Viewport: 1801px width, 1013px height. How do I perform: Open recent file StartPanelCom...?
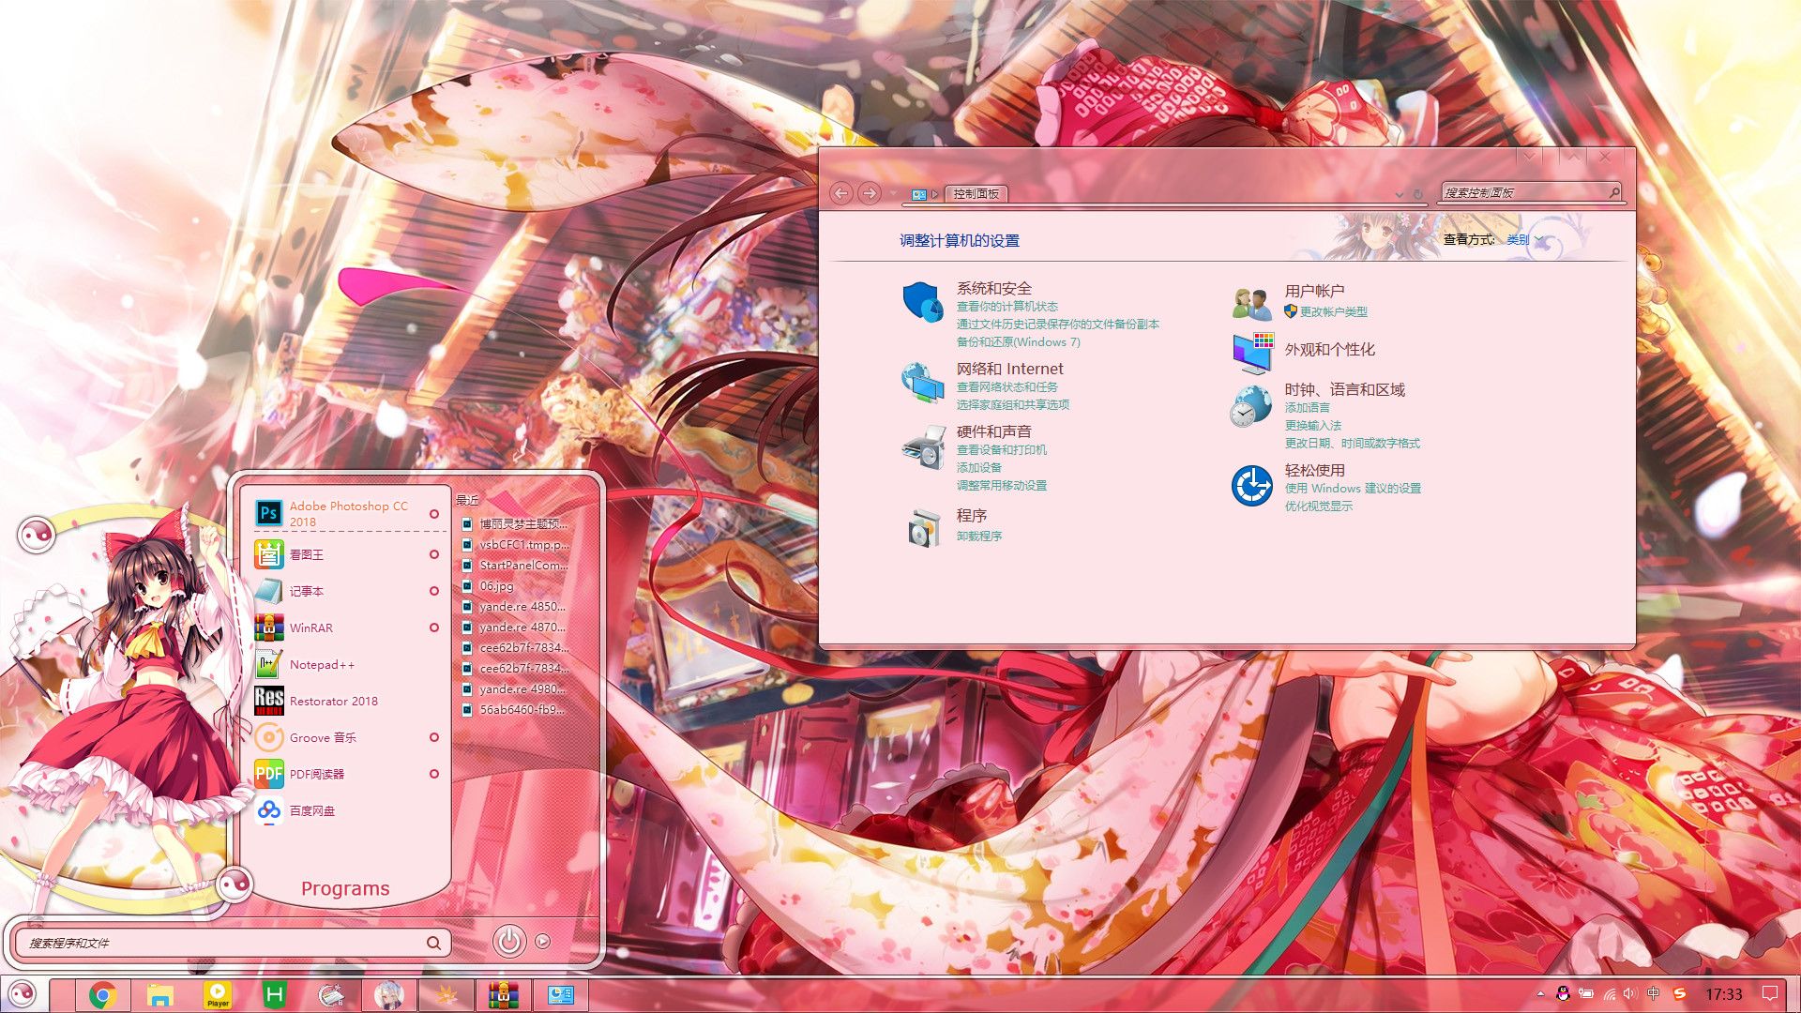(x=515, y=566)
